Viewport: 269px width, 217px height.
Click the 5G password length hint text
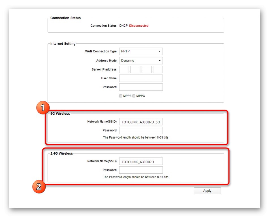[136, 137]
